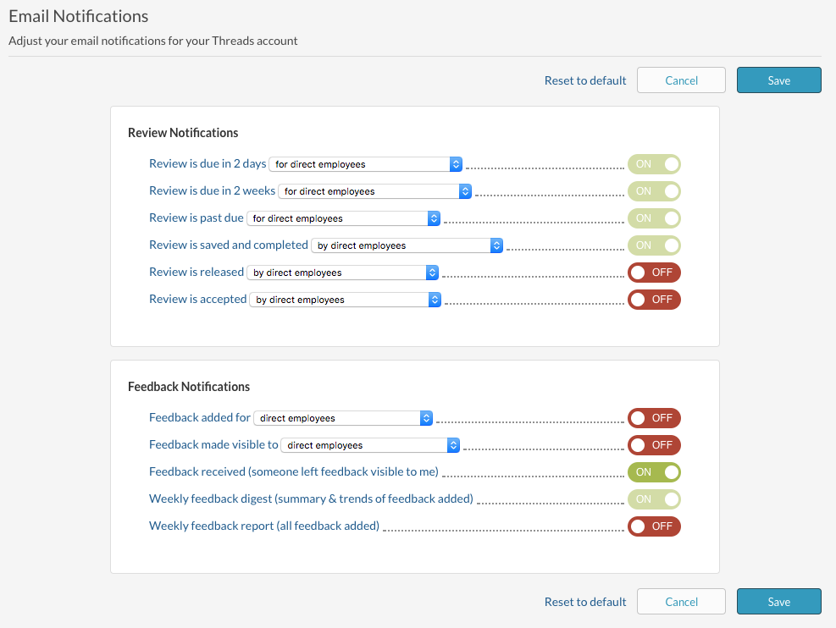This screenshot has height=628, width=836.
Task: Open Feedback added for employees dropdown
Action: (343, 419)
